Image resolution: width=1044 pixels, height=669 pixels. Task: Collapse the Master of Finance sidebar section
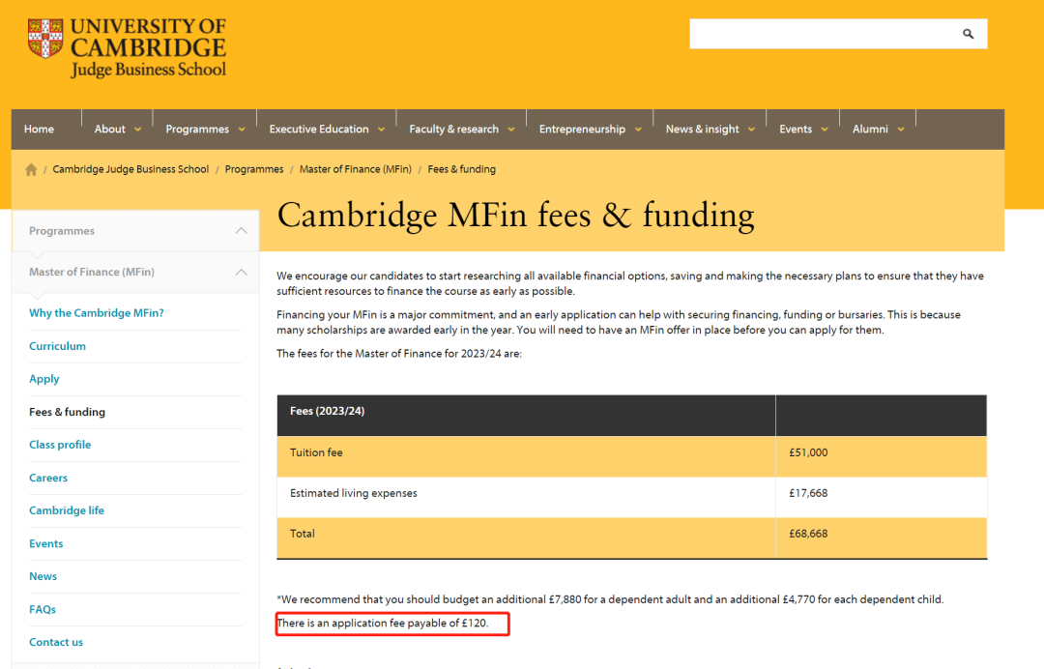pyautogui.click(x=241, y=272)
